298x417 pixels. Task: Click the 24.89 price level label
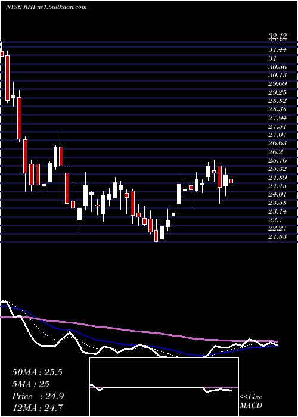click(278, 178)
